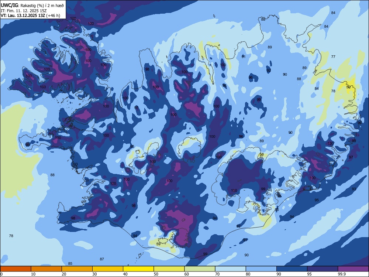Click the pale blue 70–80 legend swatch

pos(230,269)
